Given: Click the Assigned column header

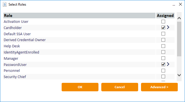Looking at the screenshot, I should (165, 15).
